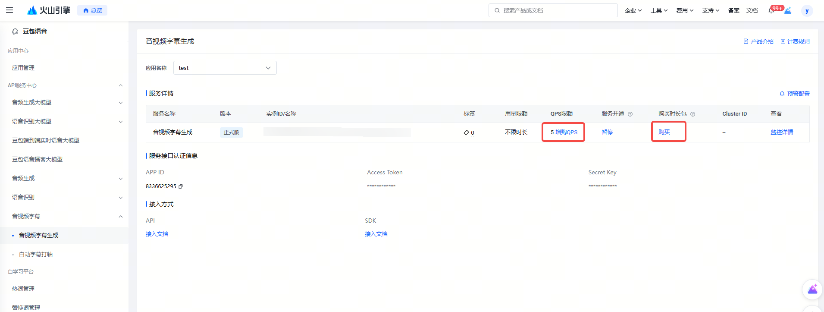Open the floating AI assistant icon
The height and width of the screenshot is (312, 824).
click(x=812, y=289)
